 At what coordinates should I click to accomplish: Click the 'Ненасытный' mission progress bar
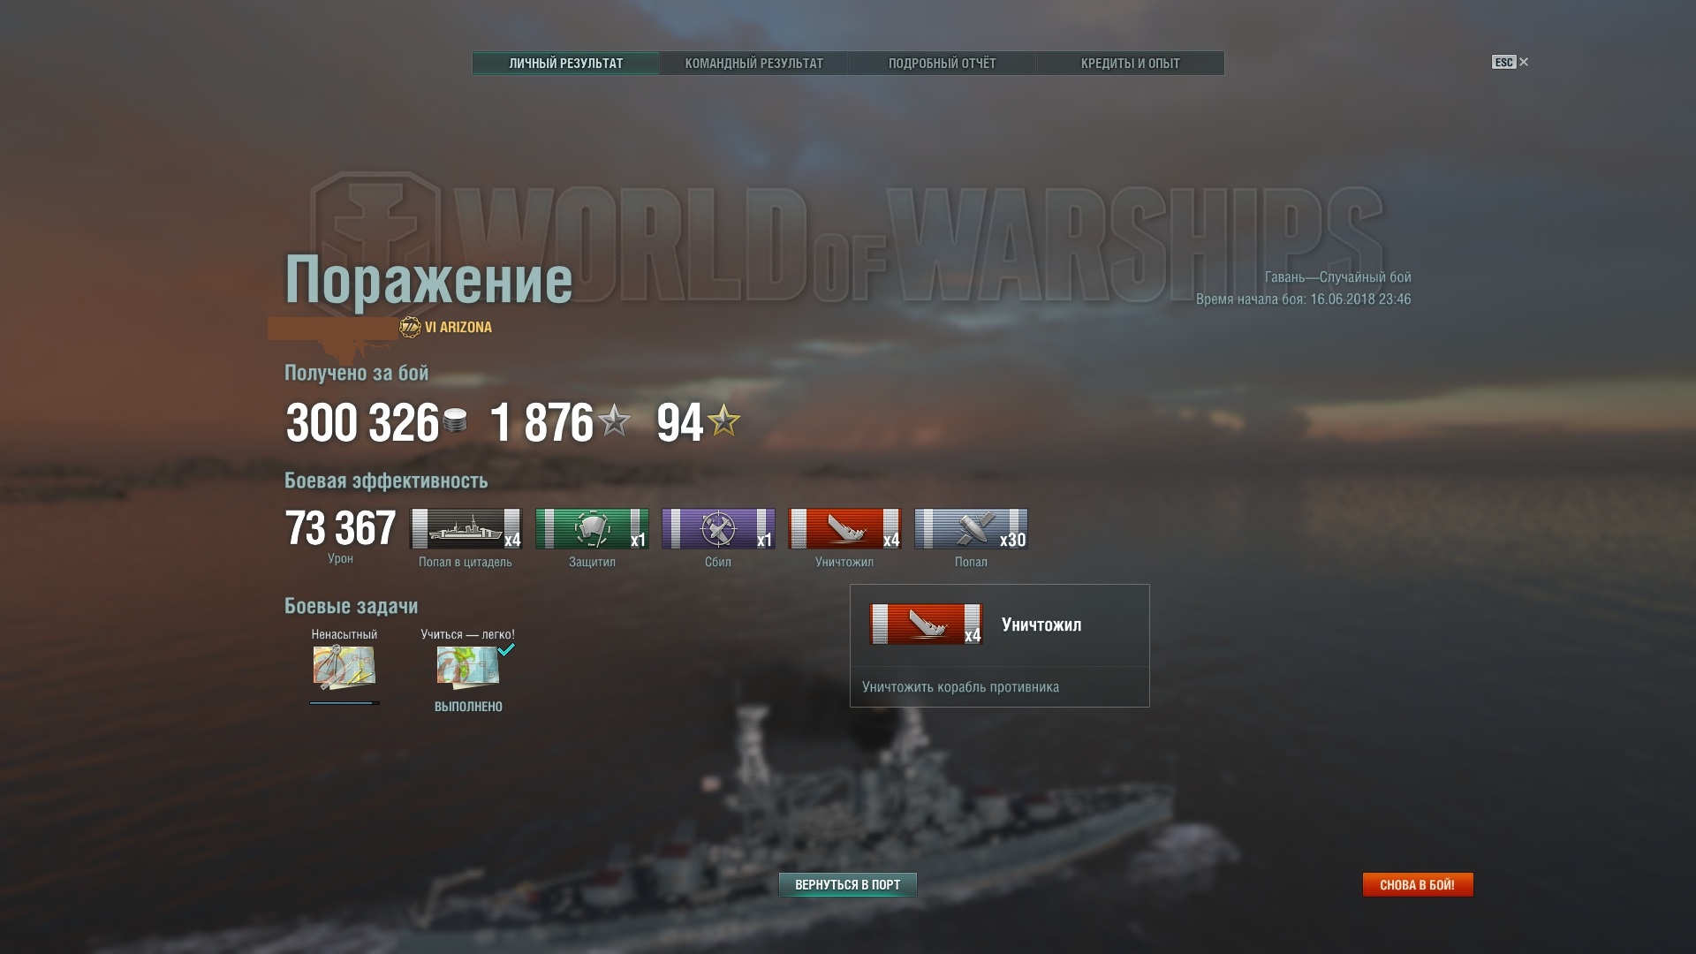point(344,703)
